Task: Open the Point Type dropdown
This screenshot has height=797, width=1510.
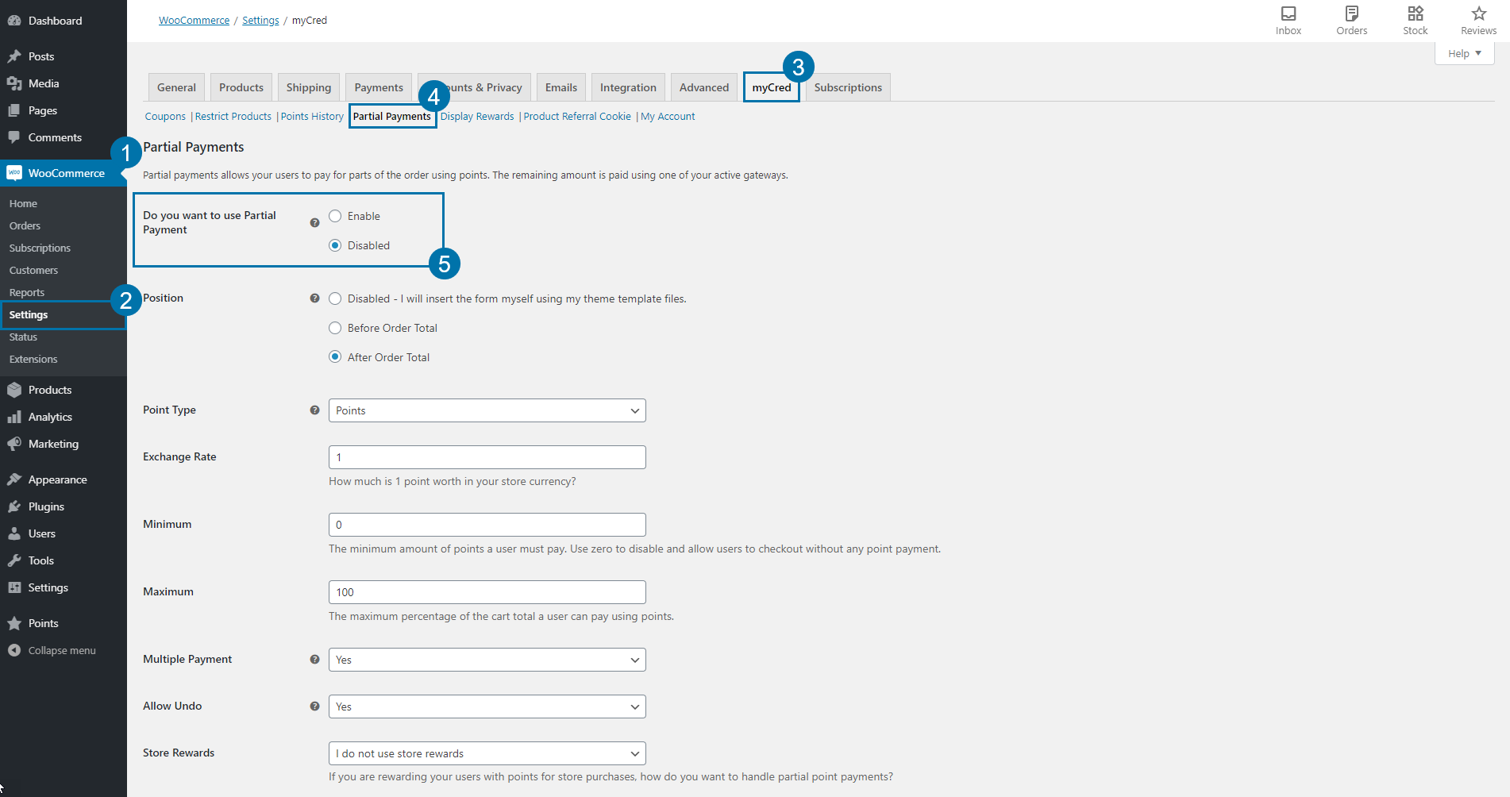Action: click(487, 410)
